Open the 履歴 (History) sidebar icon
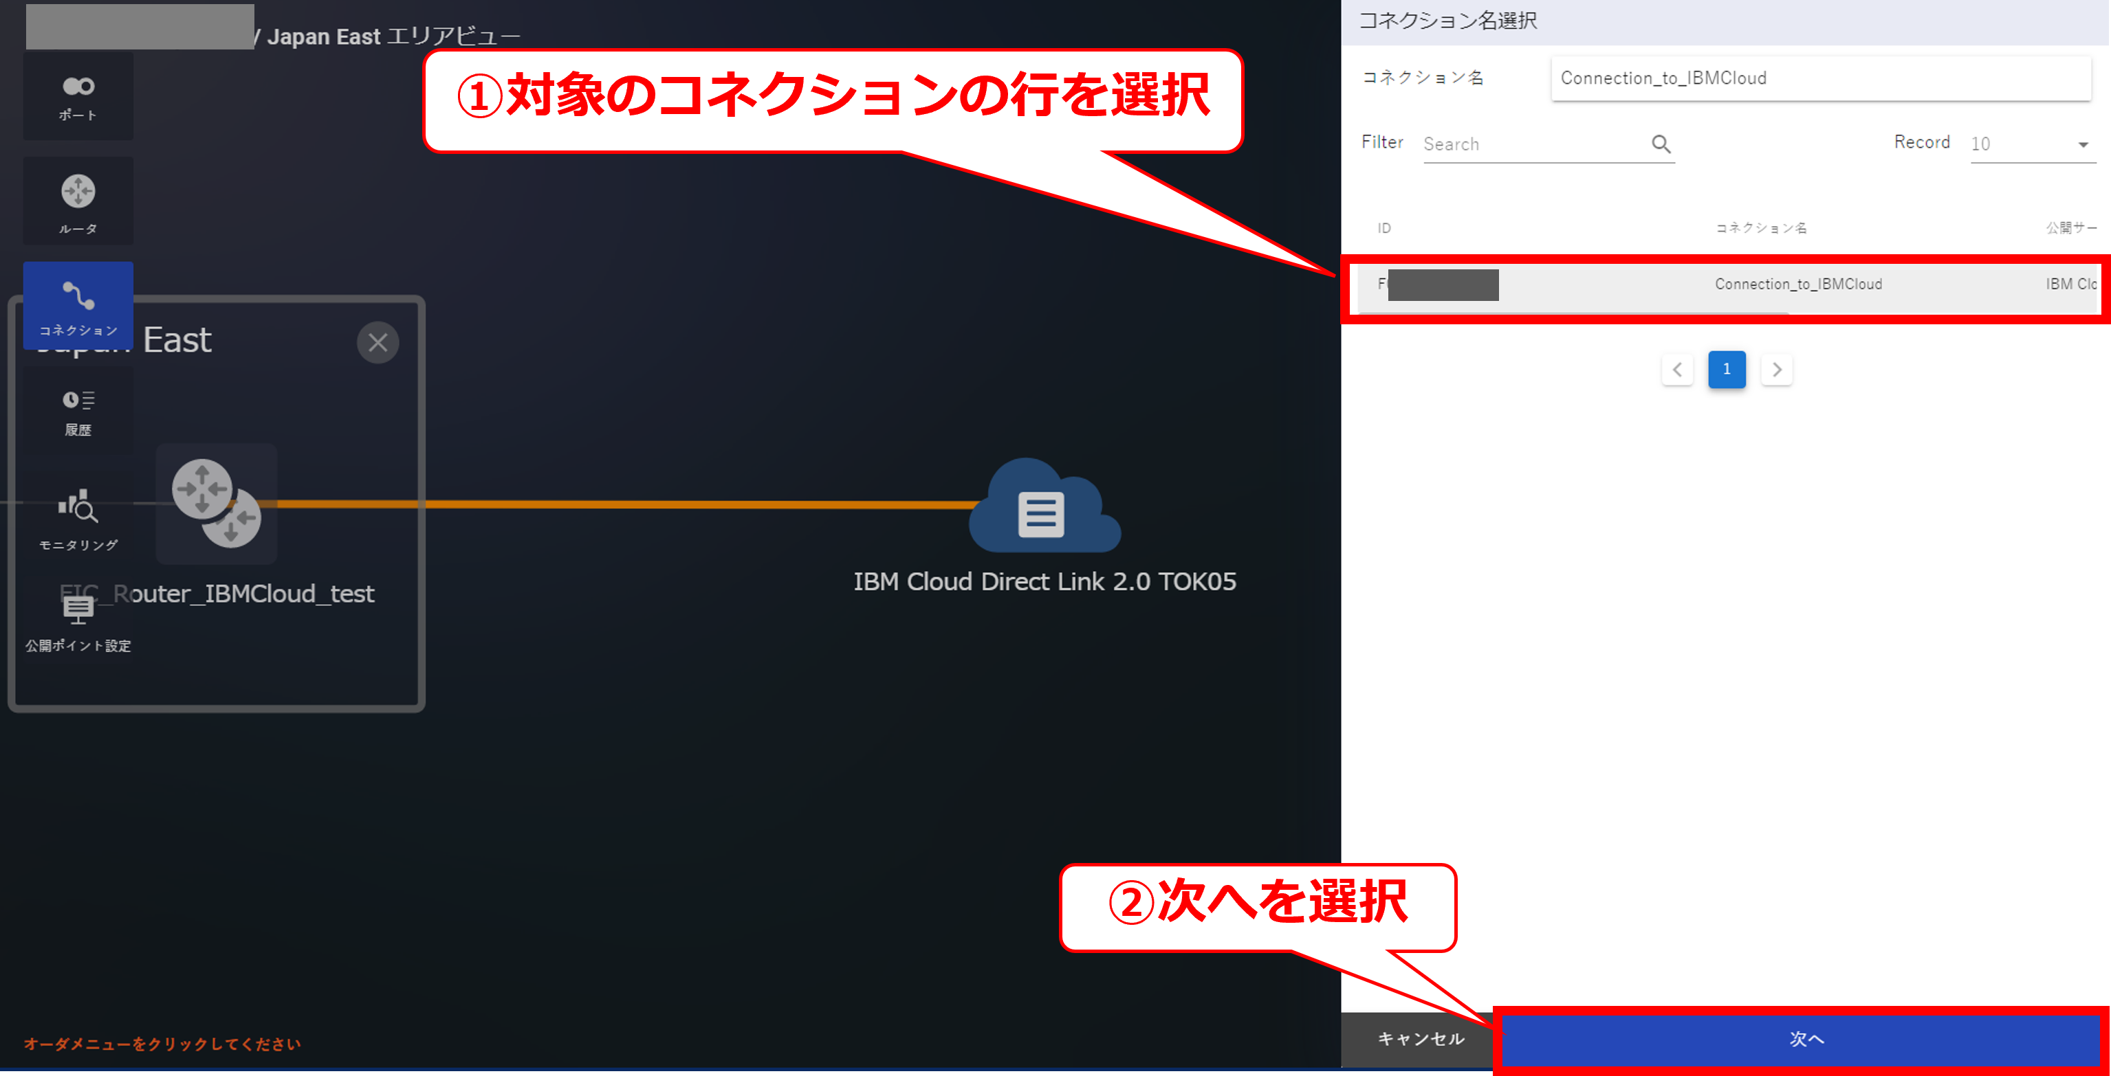 [78, 411]
